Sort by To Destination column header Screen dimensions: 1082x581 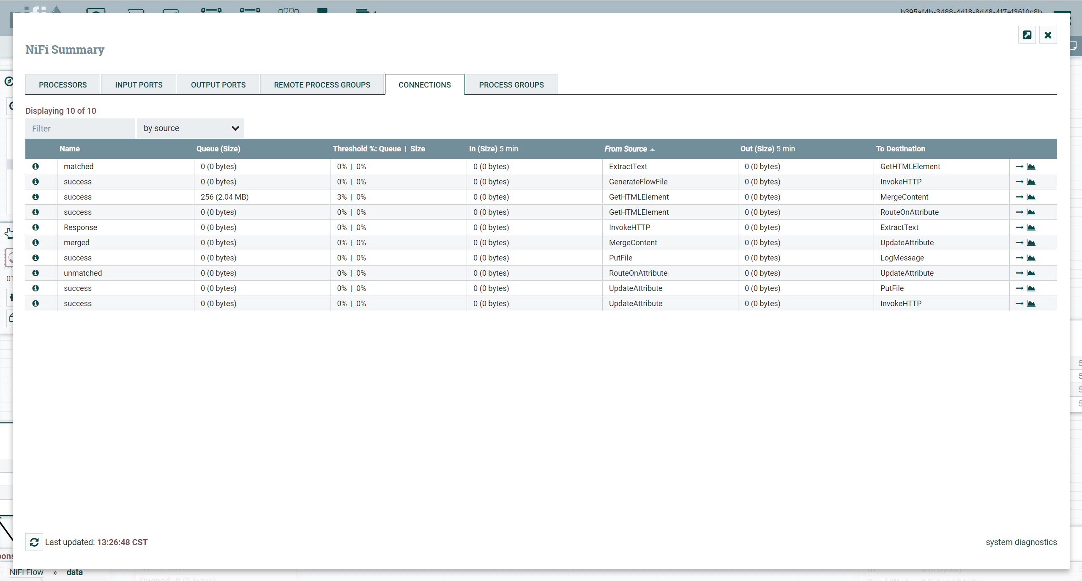pyautogui.click(x=900, y=149)
